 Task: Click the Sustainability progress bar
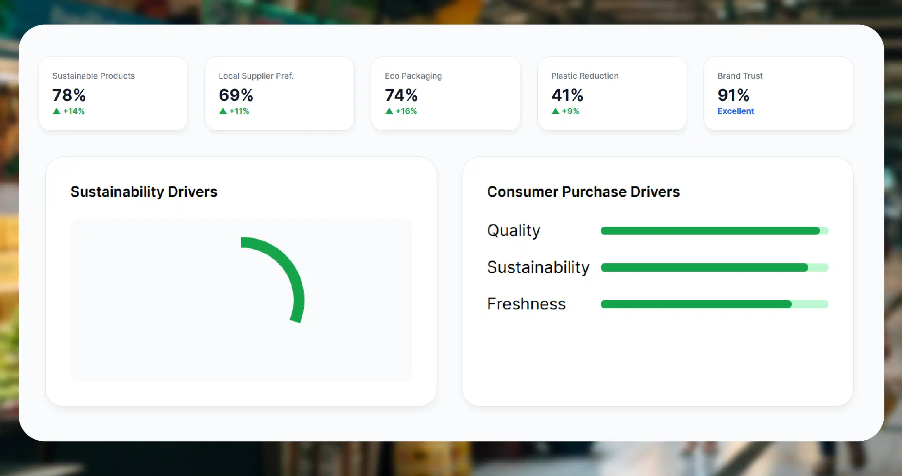[x=714, y=267]
